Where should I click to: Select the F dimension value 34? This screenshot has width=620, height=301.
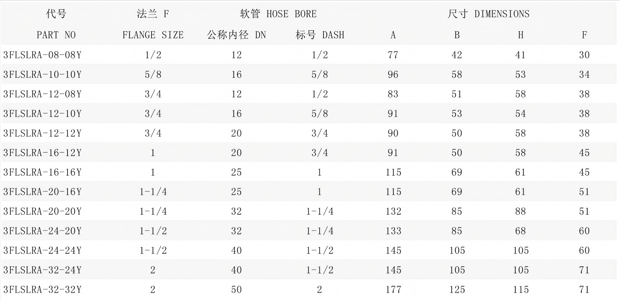pos(584,75)
